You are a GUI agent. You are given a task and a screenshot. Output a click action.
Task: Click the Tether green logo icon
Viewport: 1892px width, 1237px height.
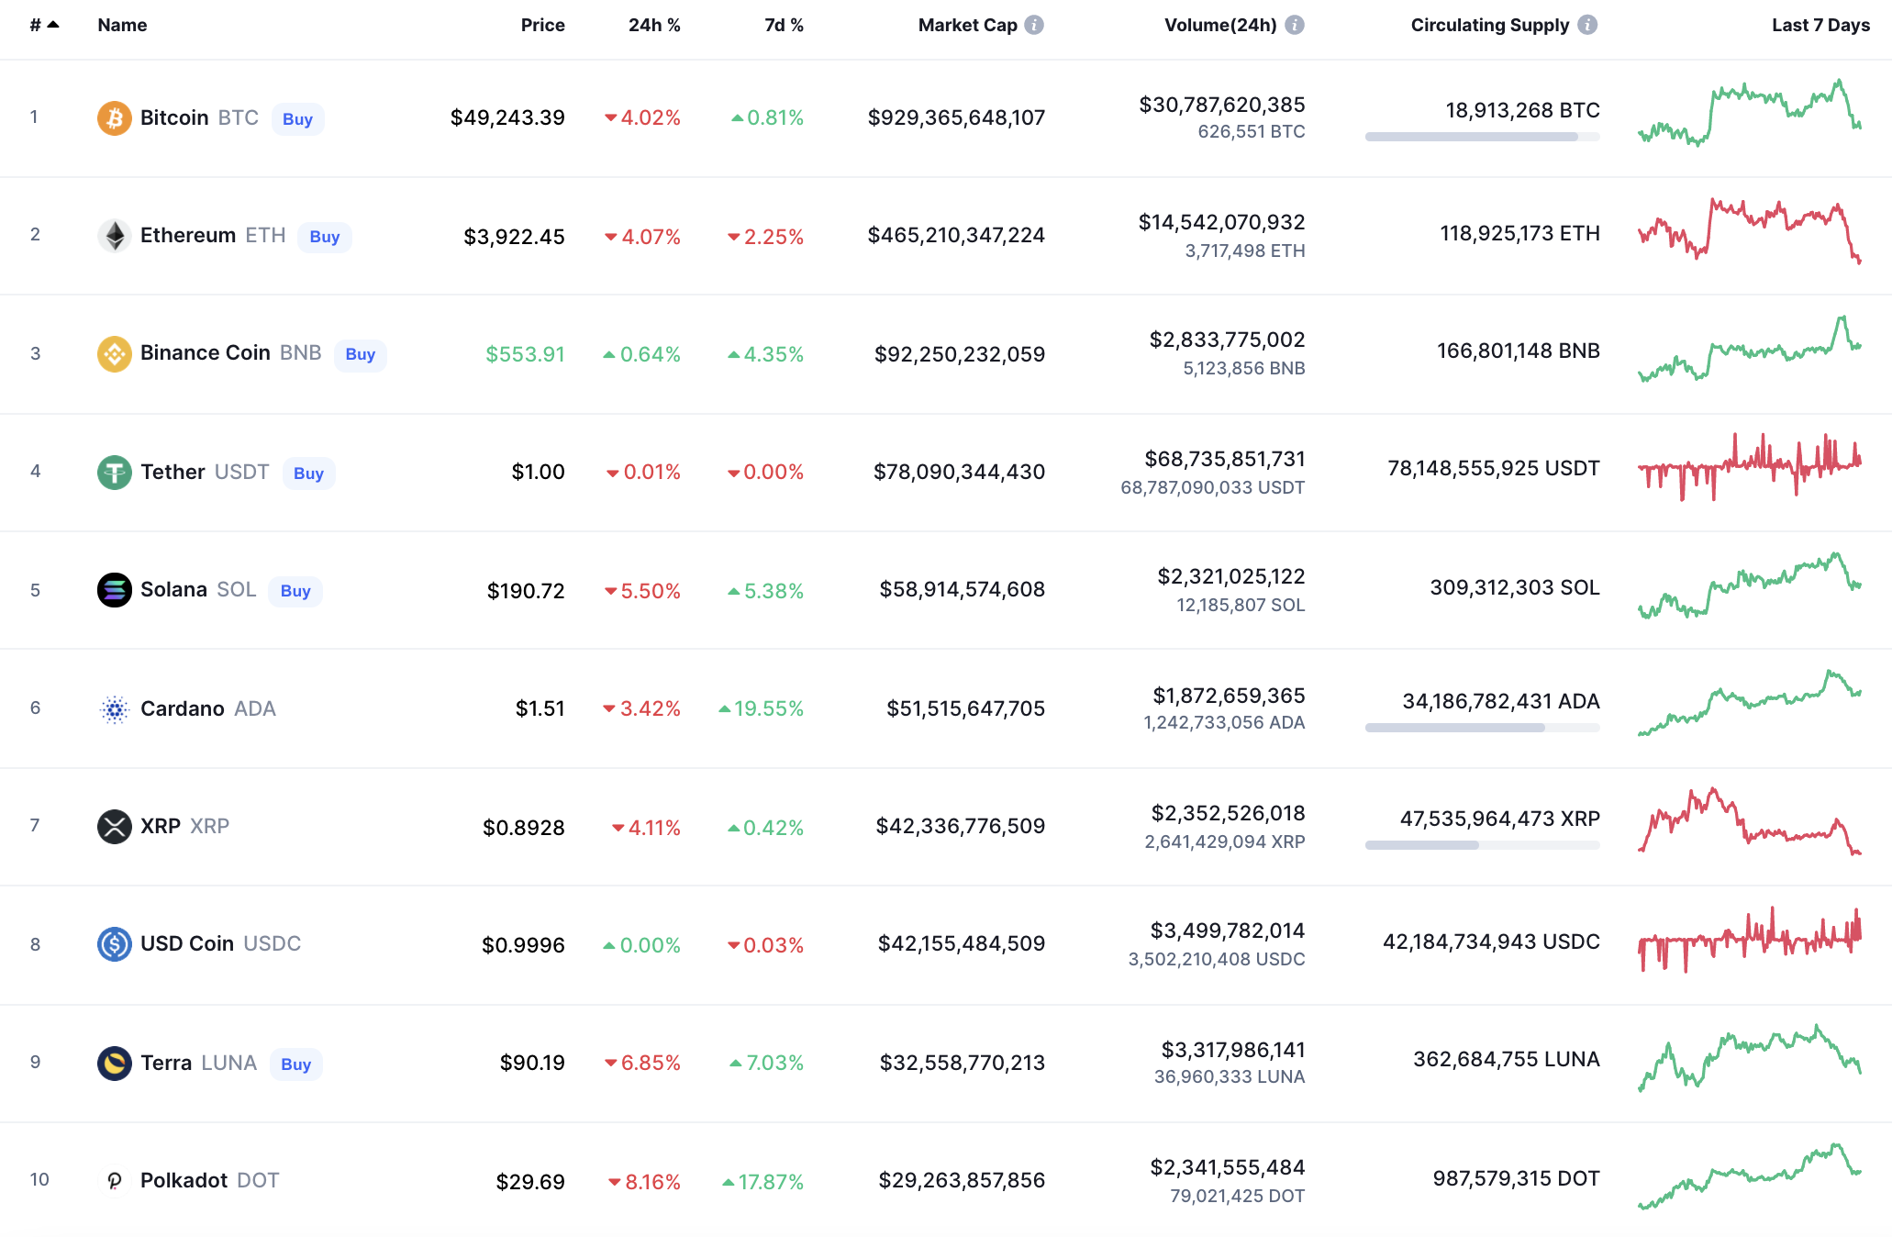(x=114, y=473)
